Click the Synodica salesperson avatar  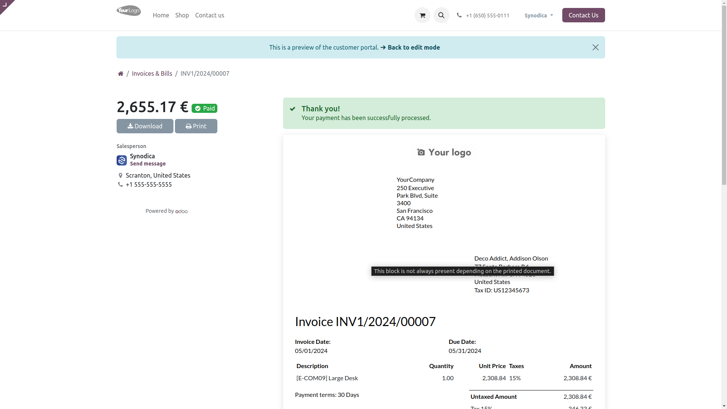coord(122,160)
